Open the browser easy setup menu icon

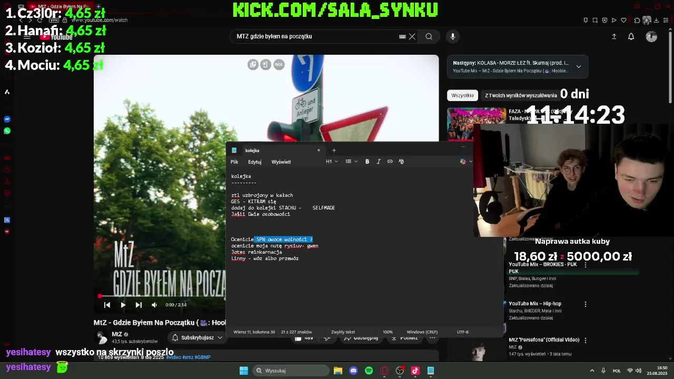point(666,21)
